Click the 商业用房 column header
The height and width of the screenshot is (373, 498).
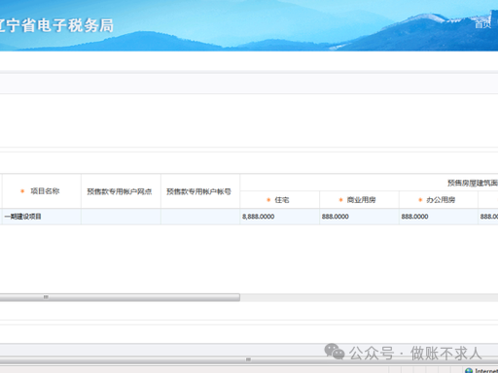pos(359,200)
